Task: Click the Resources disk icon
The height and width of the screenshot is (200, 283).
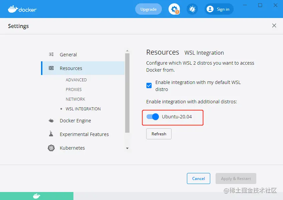Action: 51,68
